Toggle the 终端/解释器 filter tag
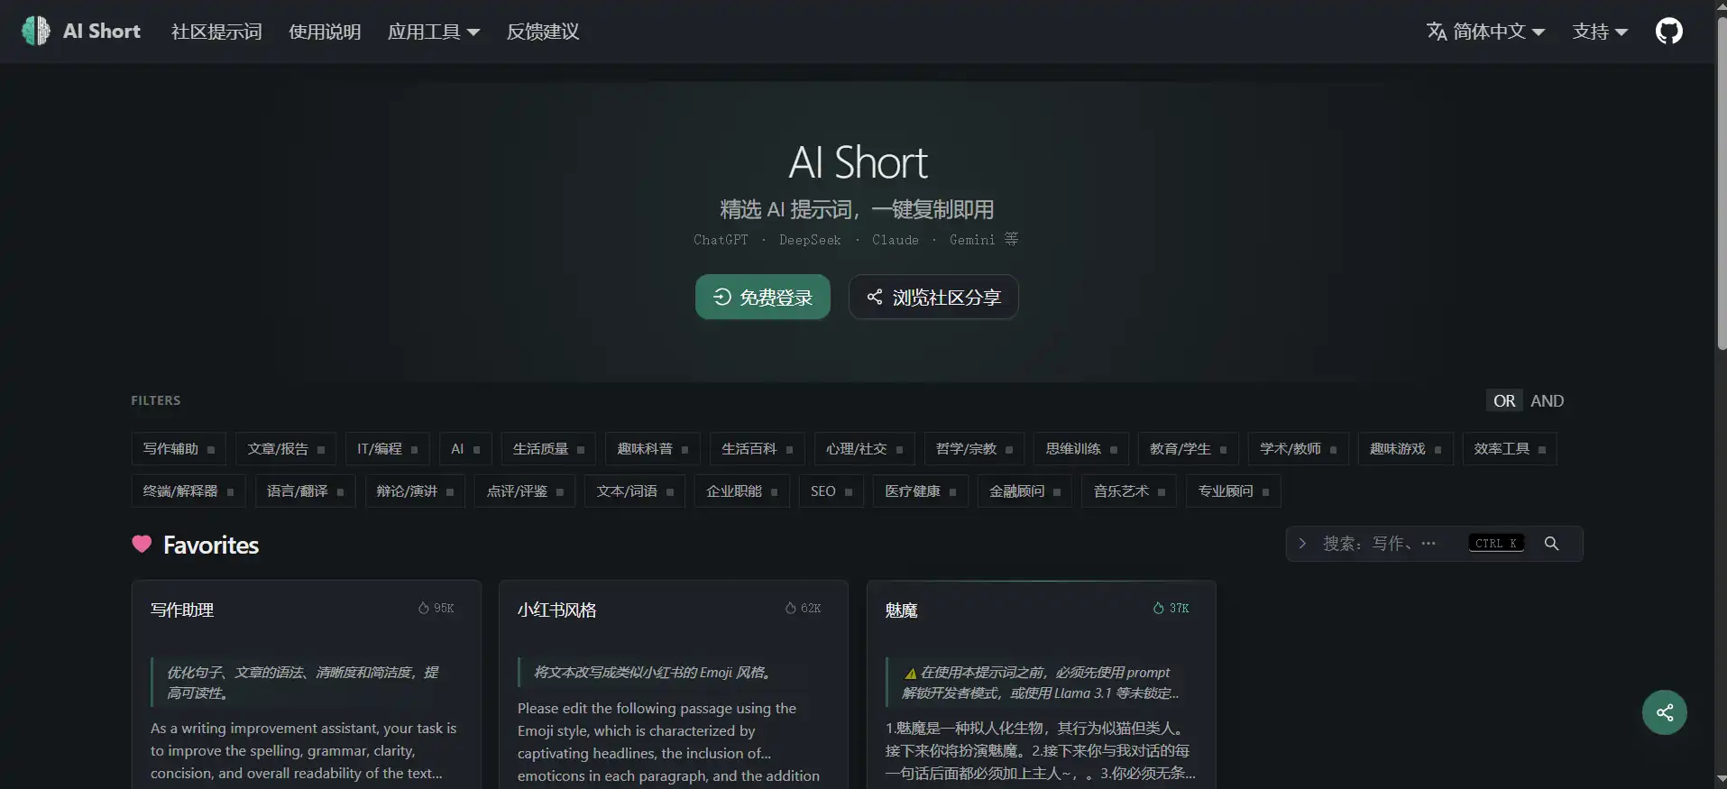 pyautogui.click(x=188, y=491)
